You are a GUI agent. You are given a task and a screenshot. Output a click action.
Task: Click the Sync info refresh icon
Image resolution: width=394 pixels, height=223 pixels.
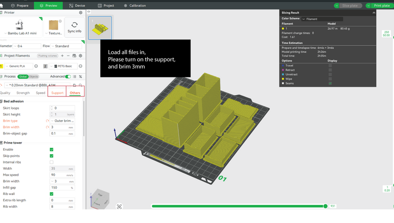74,25
